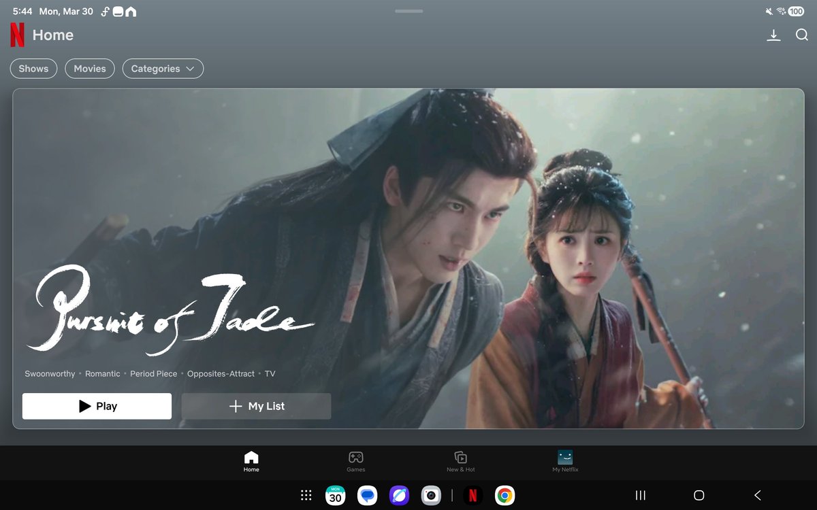Image resolution: width=817 pixels, height=510 pixels.
Task: Tap the top handle bar
Action: click(x=408, y=11)
